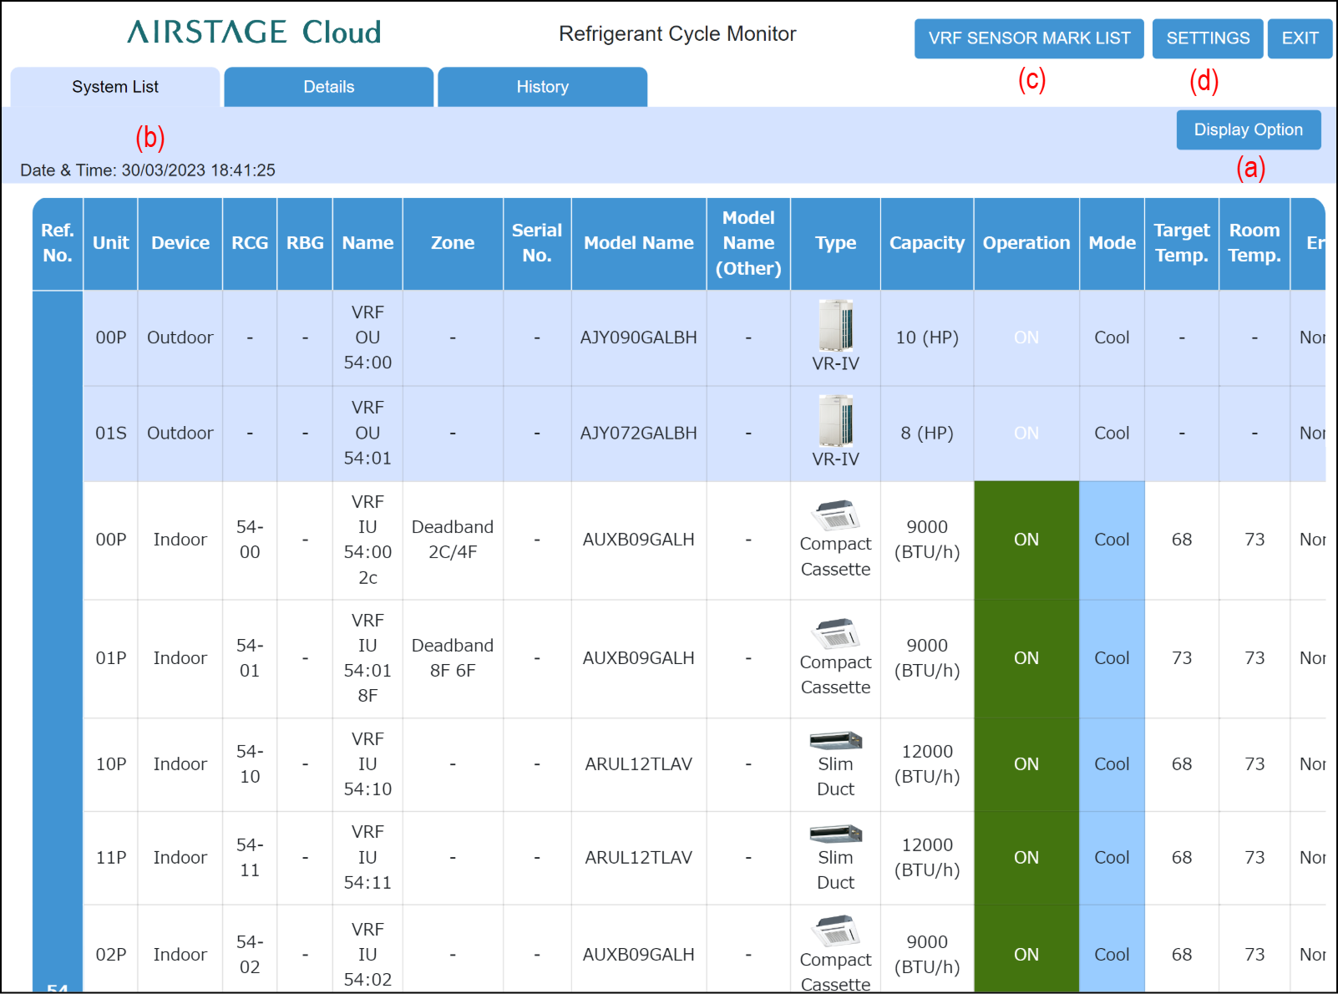1338x994 pixels.
Task: Select the System List tab
Action: coord(115,87)
